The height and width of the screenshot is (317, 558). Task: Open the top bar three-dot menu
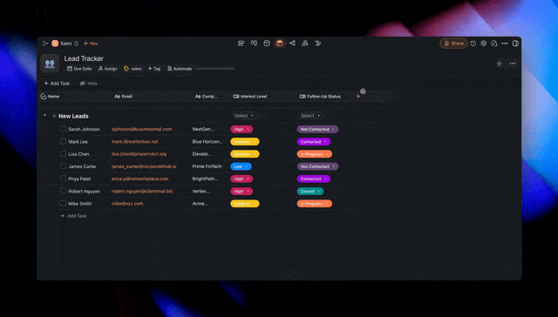click(x=505, y=44)
